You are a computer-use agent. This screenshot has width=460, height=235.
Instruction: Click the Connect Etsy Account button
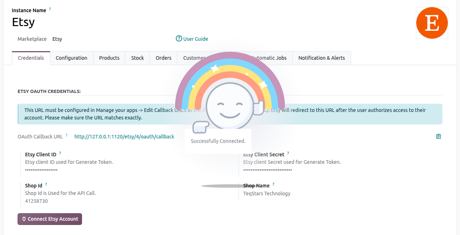[50, 219]
